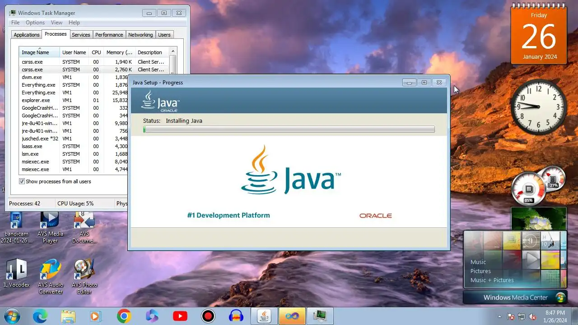Viewport: 578px width, 325px height.
Task: Show hidden tray icons arrow
Action: click(x=499, y=316)
